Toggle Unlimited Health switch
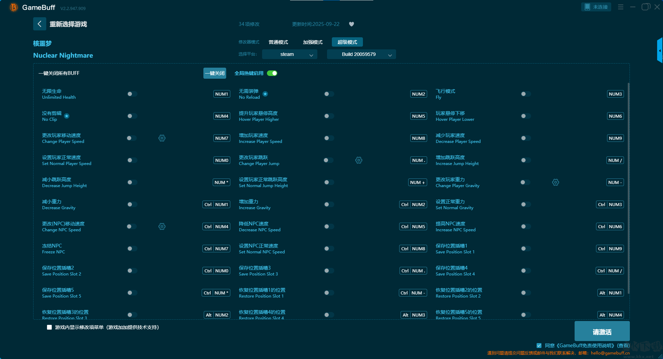The width and height of the screenshot is (663, 359). click(132, 94)
